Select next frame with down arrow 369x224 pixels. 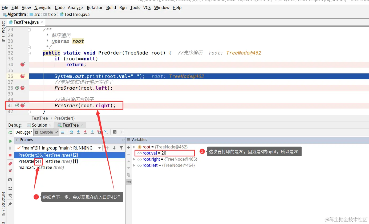pyautogui.click(x=114, y=148)
